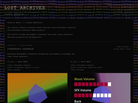Click the SECTION STATUS: ACTIVE text
The width and height of the screenshot is (138, 103).
tap(122, 49)
